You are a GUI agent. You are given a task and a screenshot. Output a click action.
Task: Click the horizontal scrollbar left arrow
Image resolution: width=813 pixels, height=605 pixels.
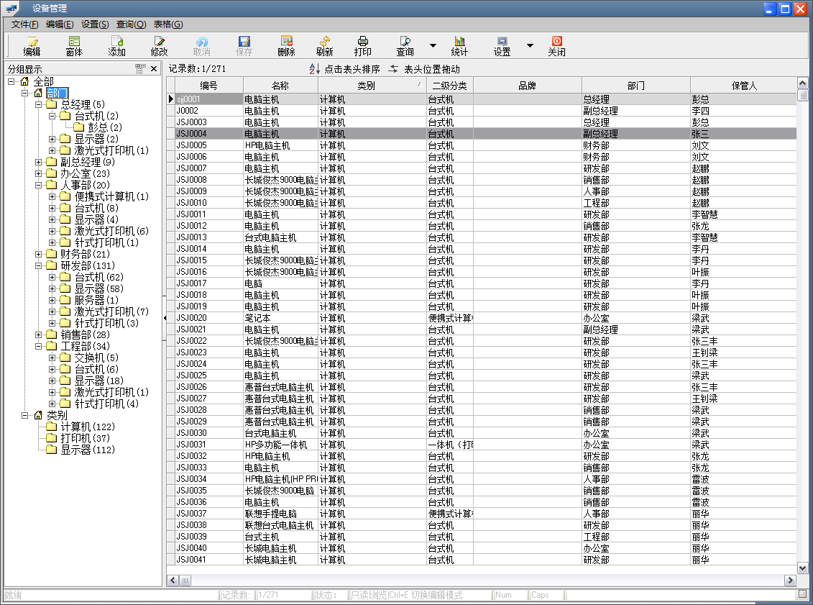(173, 580)
